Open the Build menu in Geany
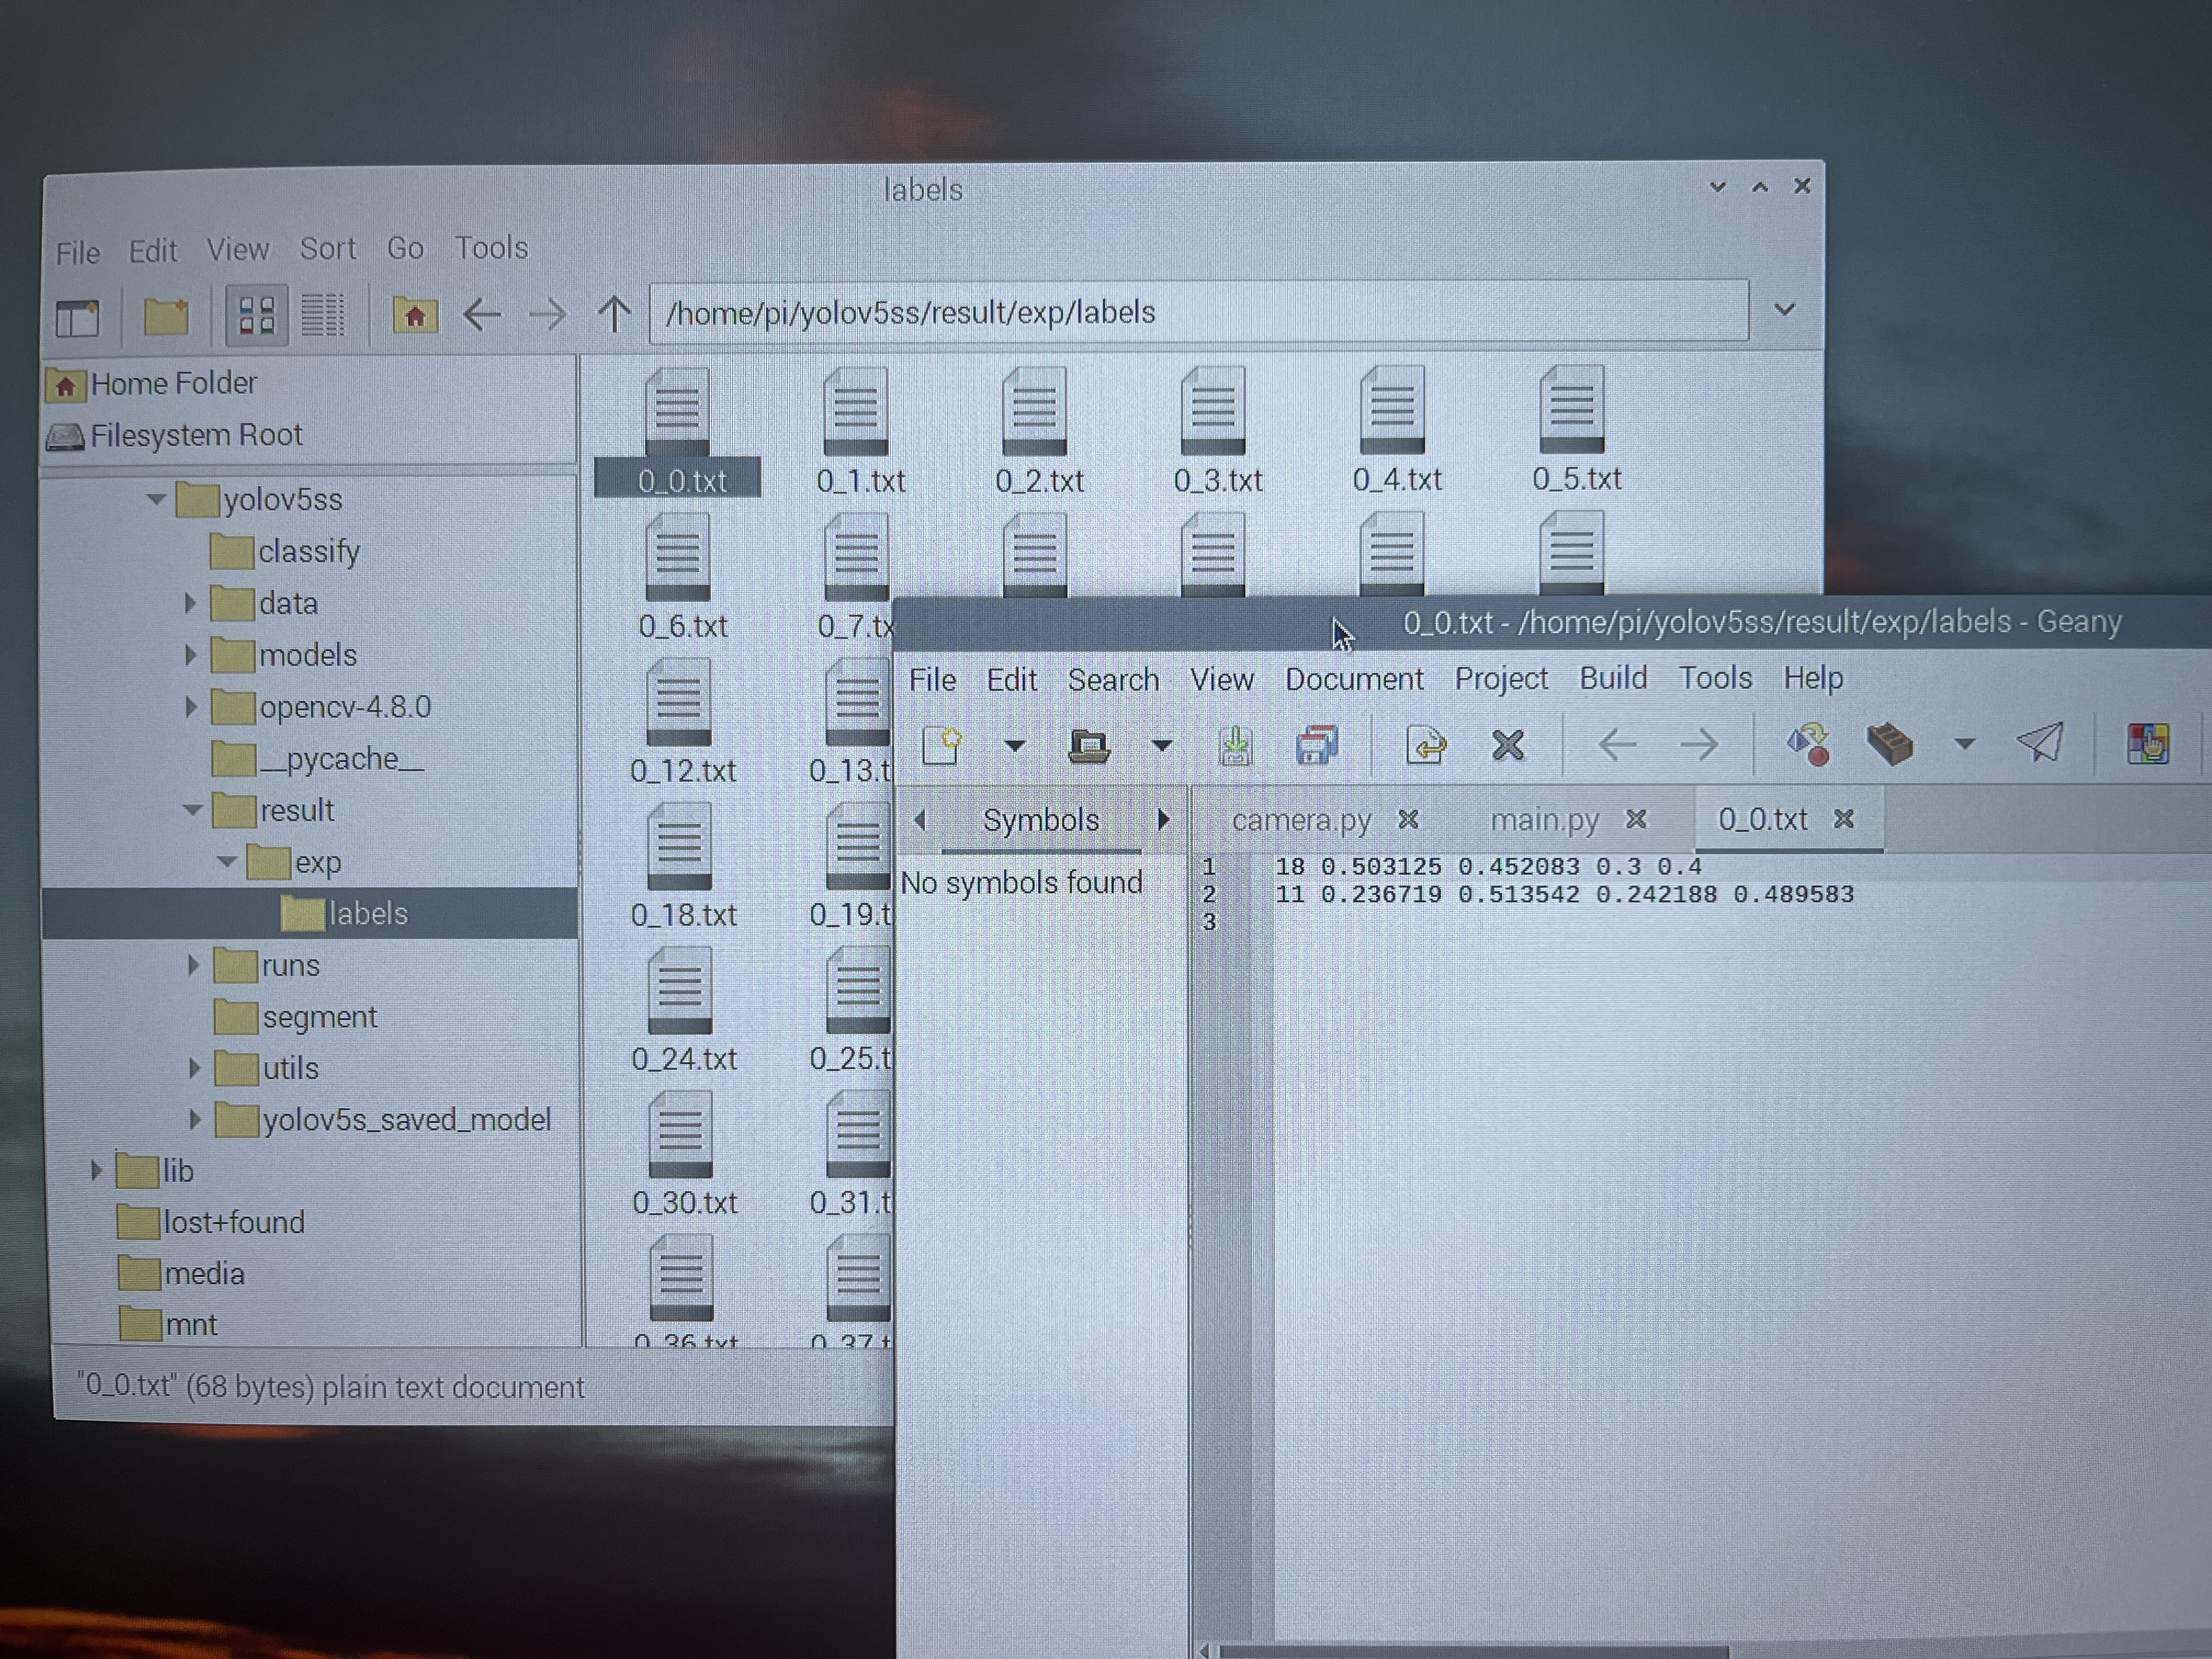Image resolution: width=2212 pixels, height=1659 pixels. click(1612, 678)
